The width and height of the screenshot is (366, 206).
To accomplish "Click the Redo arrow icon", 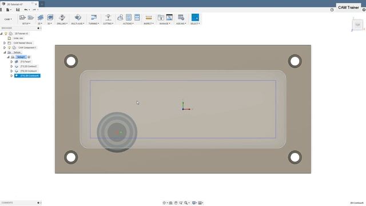I will click(34, 10).
